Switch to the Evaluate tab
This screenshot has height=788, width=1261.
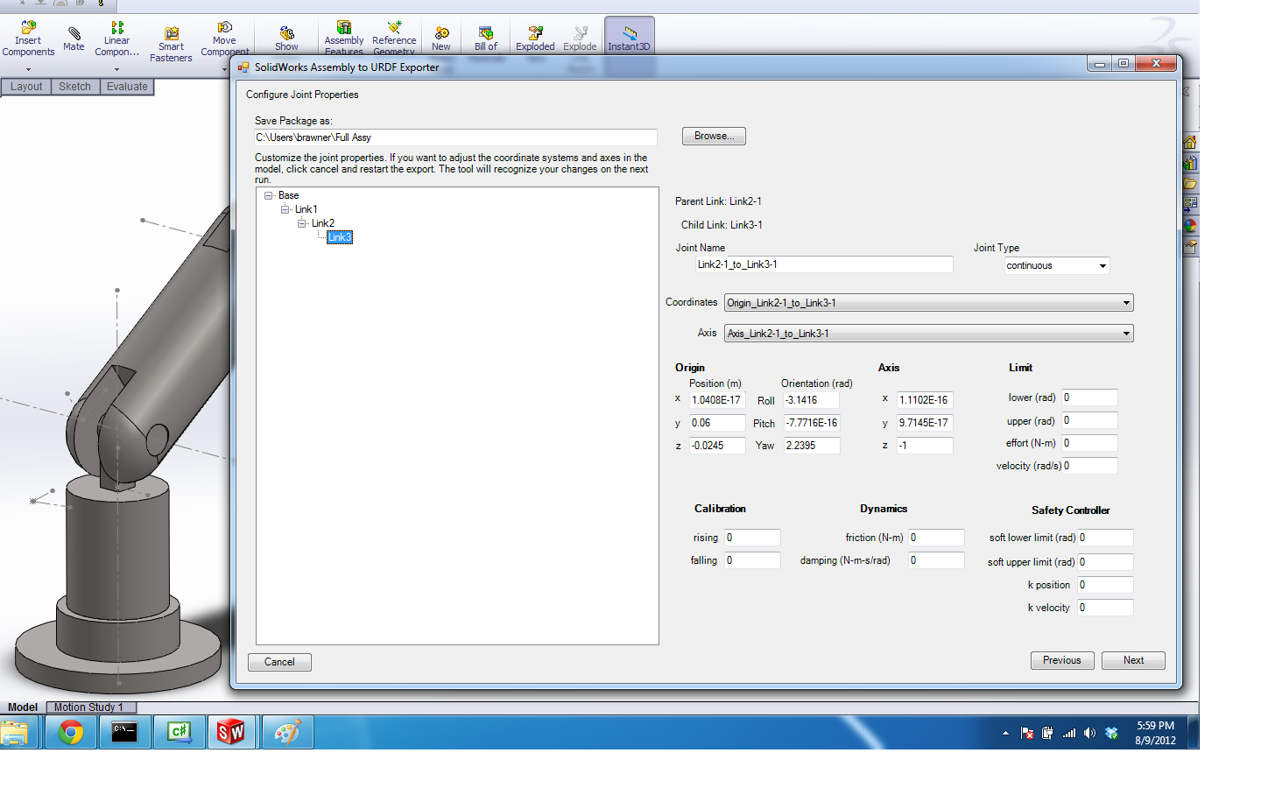coord(127,87)
